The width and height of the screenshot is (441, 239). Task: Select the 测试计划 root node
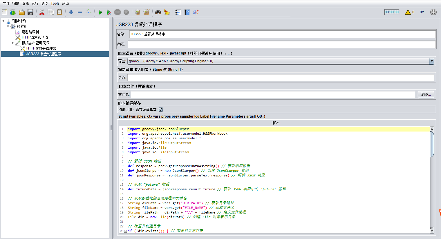click(19, 21)
